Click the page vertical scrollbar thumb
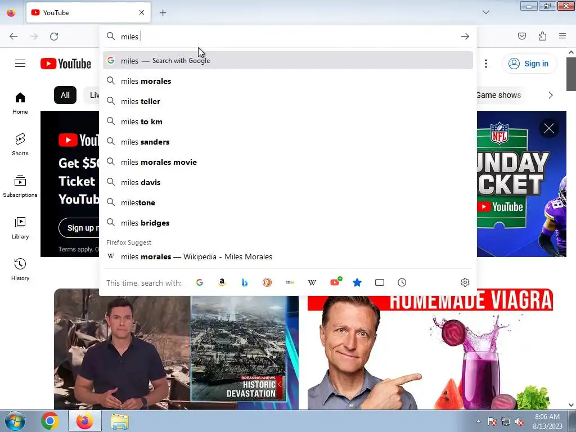This screenshot has width=576, height=432. tap(571, 74)
